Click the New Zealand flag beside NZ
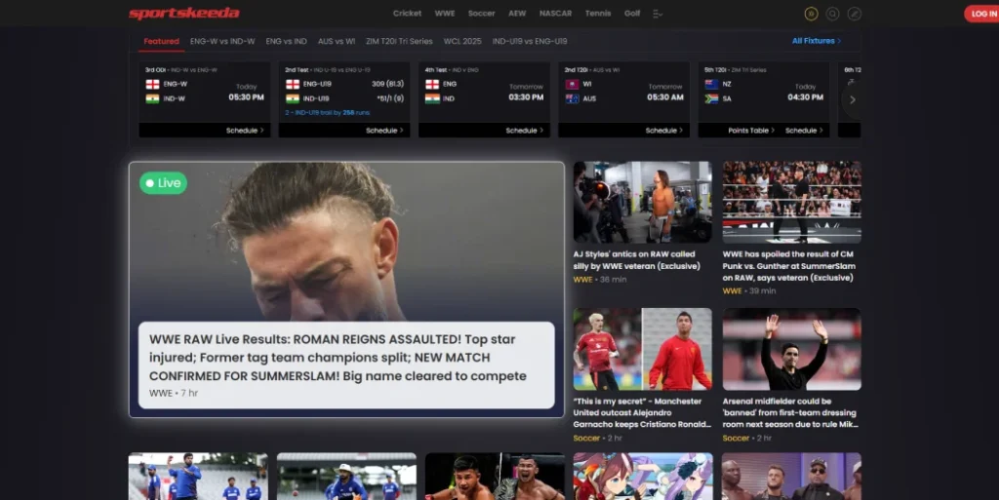Image resolution: width=999 pixels, height=500 pixels. tap(711, 84)
